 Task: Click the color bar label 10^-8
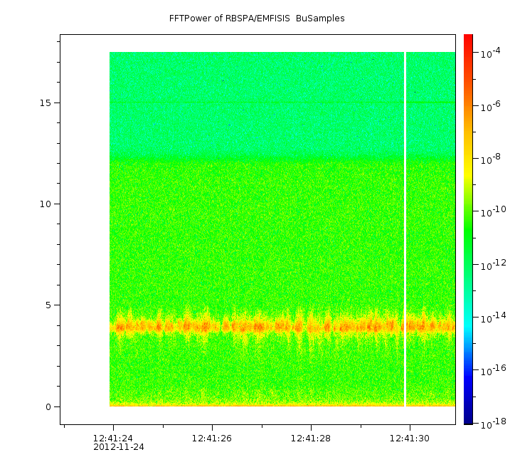(491, 159)
